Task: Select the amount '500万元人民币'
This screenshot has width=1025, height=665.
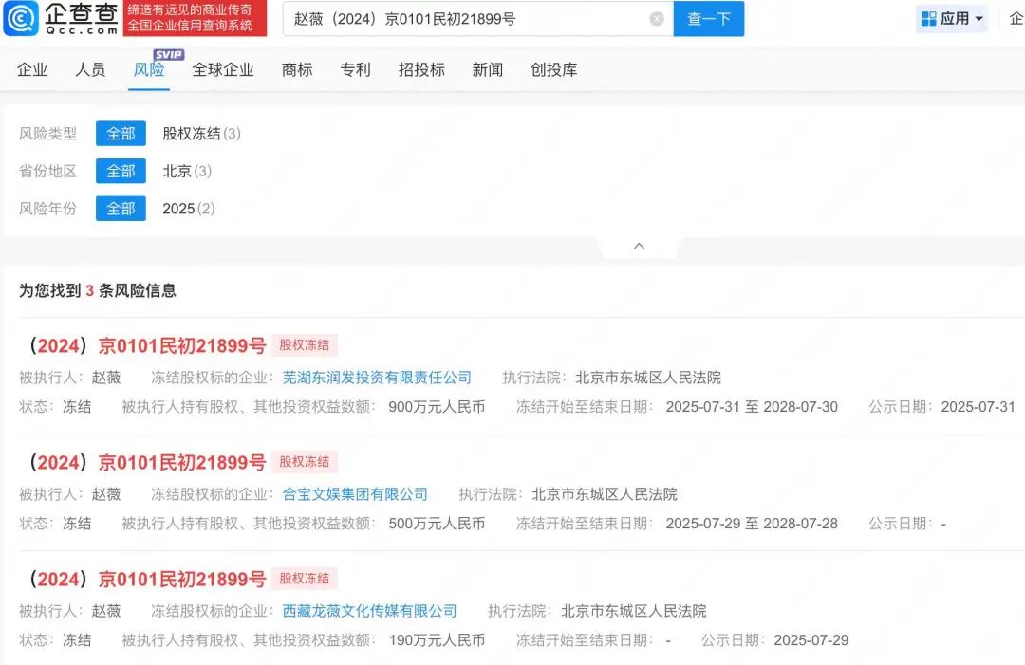Action: pos(437,524)
